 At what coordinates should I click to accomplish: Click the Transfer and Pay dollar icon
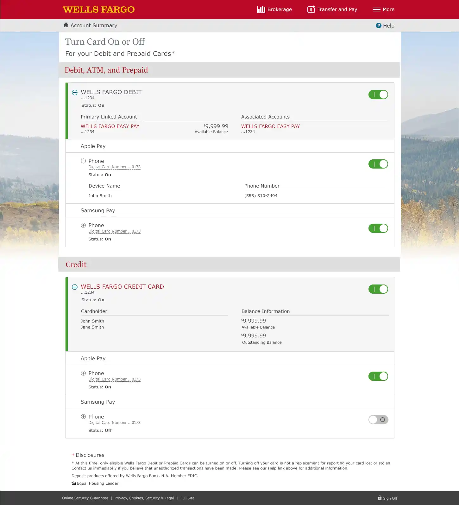pyautogui.click(x=311, y=10)
